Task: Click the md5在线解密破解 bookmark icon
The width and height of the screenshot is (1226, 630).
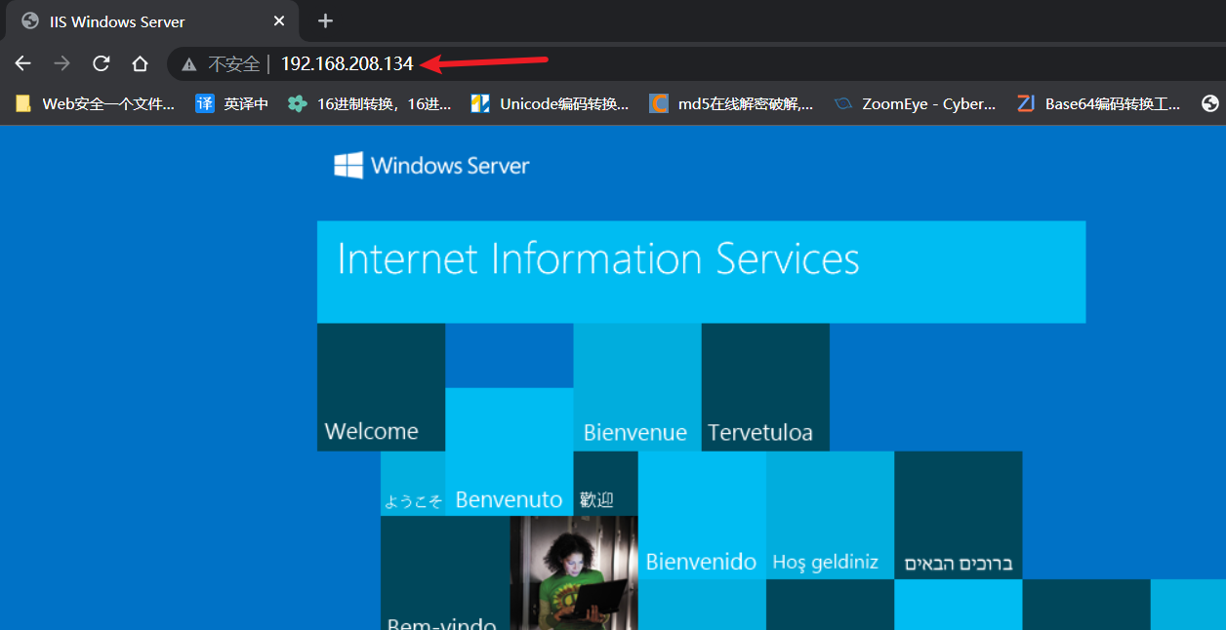Action: point(658,103)
